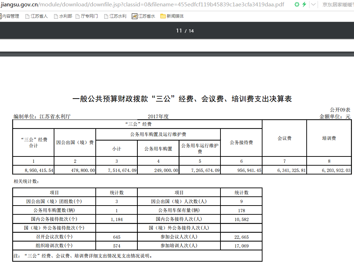Viewport: 354px width, 267px height.
Task: Click the 因公出国（境）团组数(个) row label
Action: (x=54, y=201)
